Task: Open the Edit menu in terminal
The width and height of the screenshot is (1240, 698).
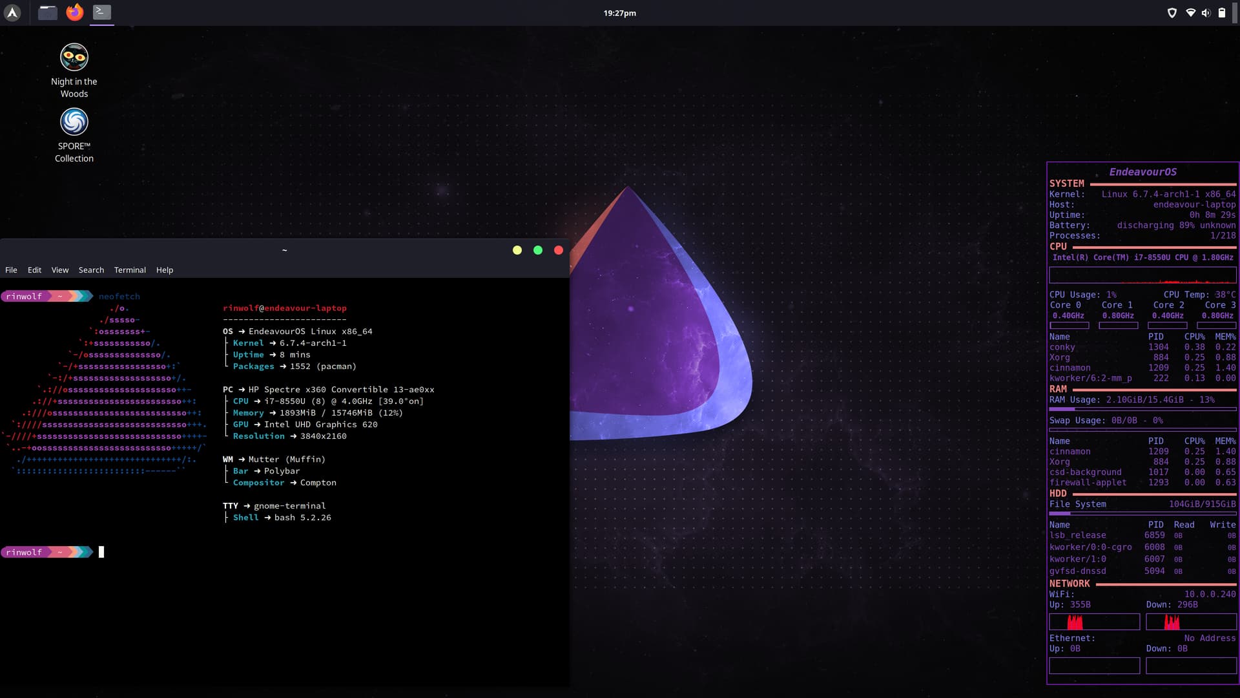Action: (x=34, y=270)
